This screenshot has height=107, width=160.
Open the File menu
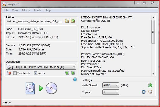point(6,10)
